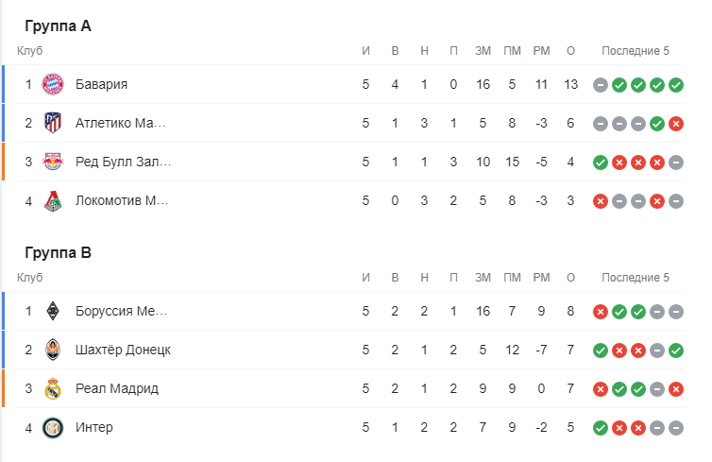Click Red Bull Salzburg's green win icon
The image size is (712, 462).
tap(601, 162)
